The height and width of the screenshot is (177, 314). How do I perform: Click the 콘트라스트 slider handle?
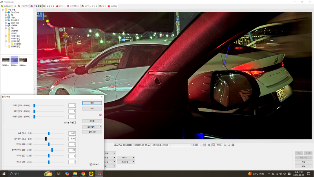[x=52, y=150]
